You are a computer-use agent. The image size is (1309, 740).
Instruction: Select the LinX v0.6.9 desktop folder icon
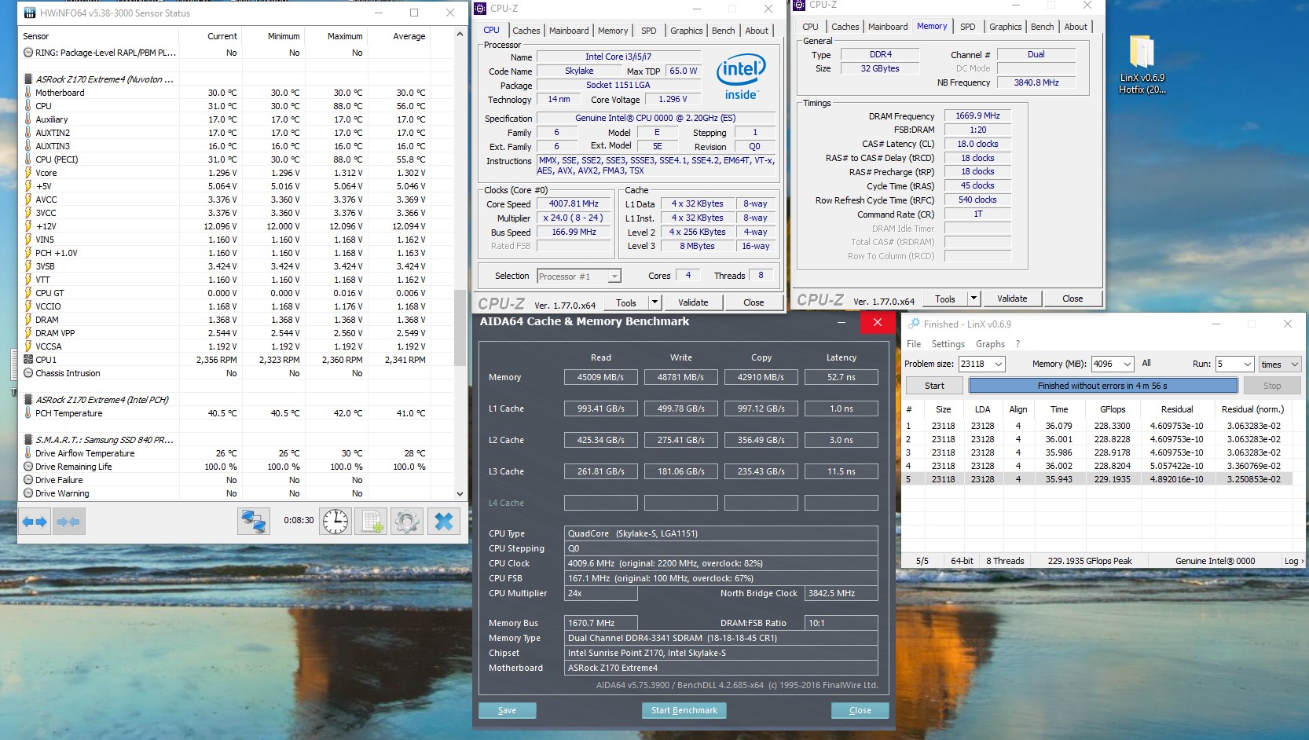coord(1142,64)
